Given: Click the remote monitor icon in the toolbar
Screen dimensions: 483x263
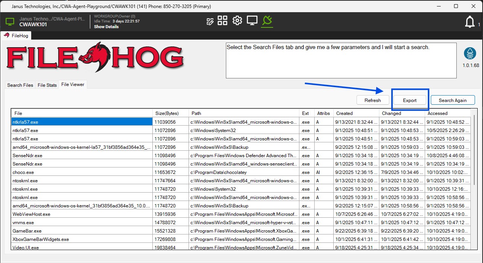Looking at the screenshot, I should [x=252, y=21].
